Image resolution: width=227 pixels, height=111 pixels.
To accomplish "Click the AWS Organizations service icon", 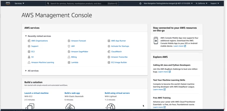I will coord(29,41).
